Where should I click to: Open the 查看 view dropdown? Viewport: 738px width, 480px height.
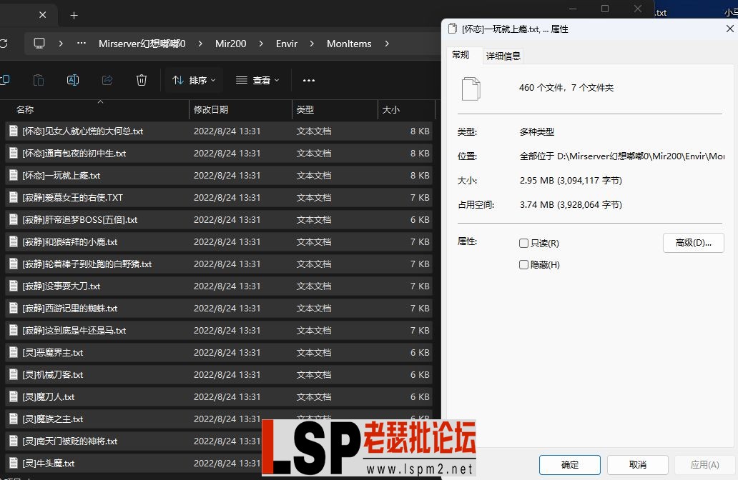[x=257, y=81]
